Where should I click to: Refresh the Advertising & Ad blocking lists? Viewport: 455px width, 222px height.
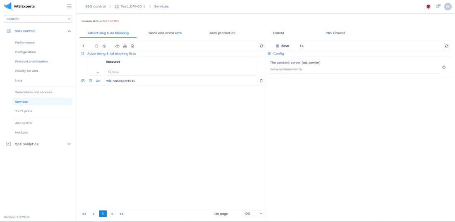261,46
